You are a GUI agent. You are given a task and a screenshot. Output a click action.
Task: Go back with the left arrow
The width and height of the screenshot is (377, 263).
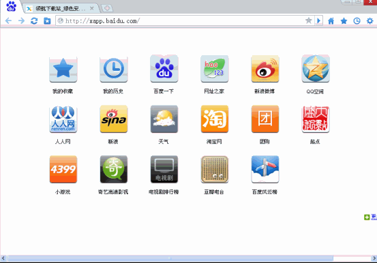(8, 21)
